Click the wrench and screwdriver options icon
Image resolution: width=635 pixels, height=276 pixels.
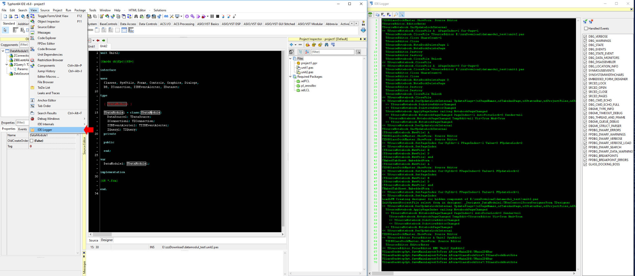point(172,16)
